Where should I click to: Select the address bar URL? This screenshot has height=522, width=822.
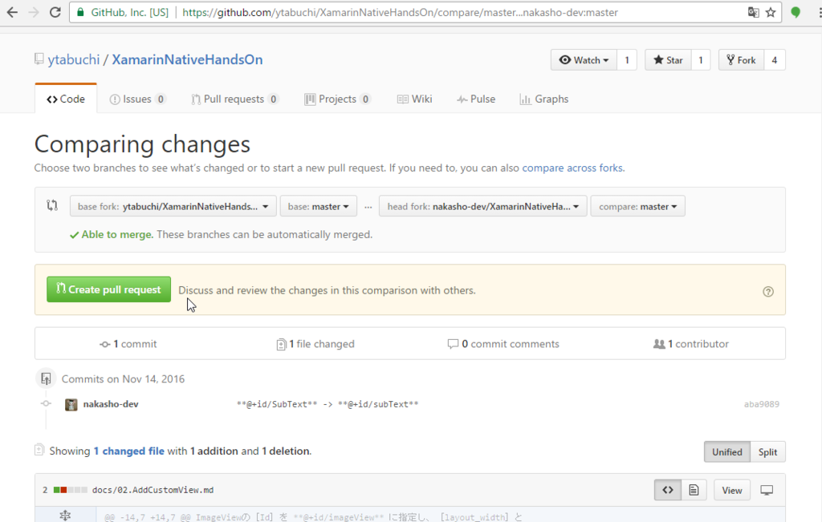point(400,12)
